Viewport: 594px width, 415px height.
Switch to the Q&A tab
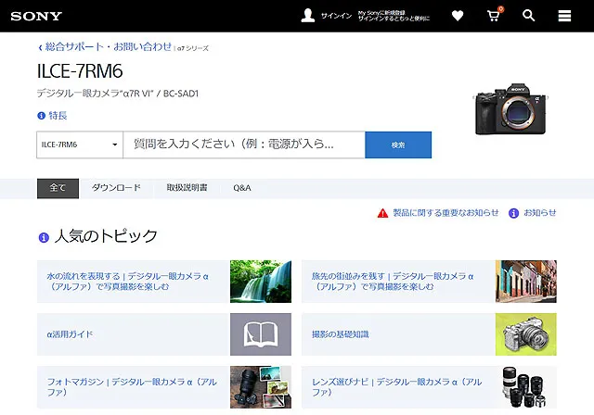click(242, 188)
